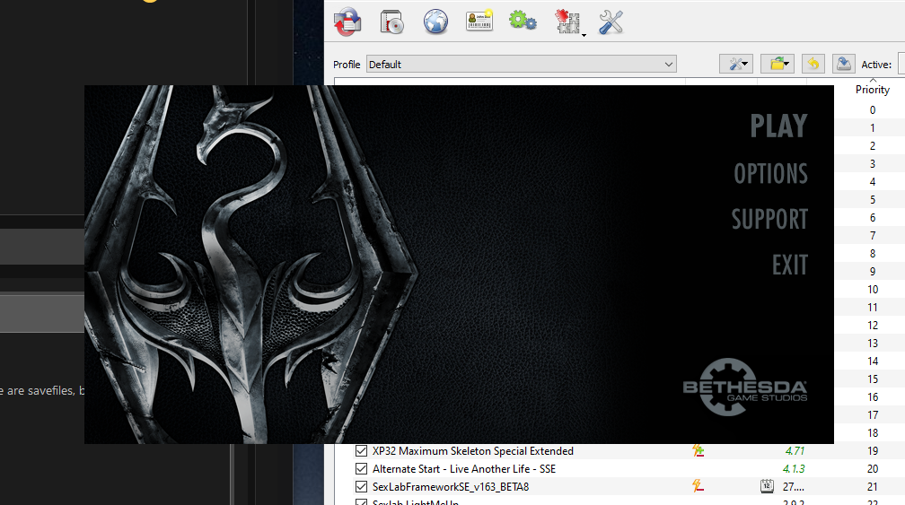905x505 pixels.
Task: Click the restore backup yellow arrow icon
Action: click(813, 64)
